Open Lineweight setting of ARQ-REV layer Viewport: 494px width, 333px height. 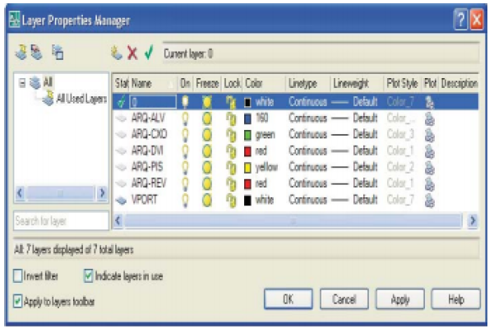[355, 184]
